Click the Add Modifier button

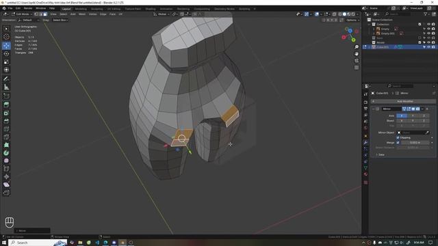(403, 101)
